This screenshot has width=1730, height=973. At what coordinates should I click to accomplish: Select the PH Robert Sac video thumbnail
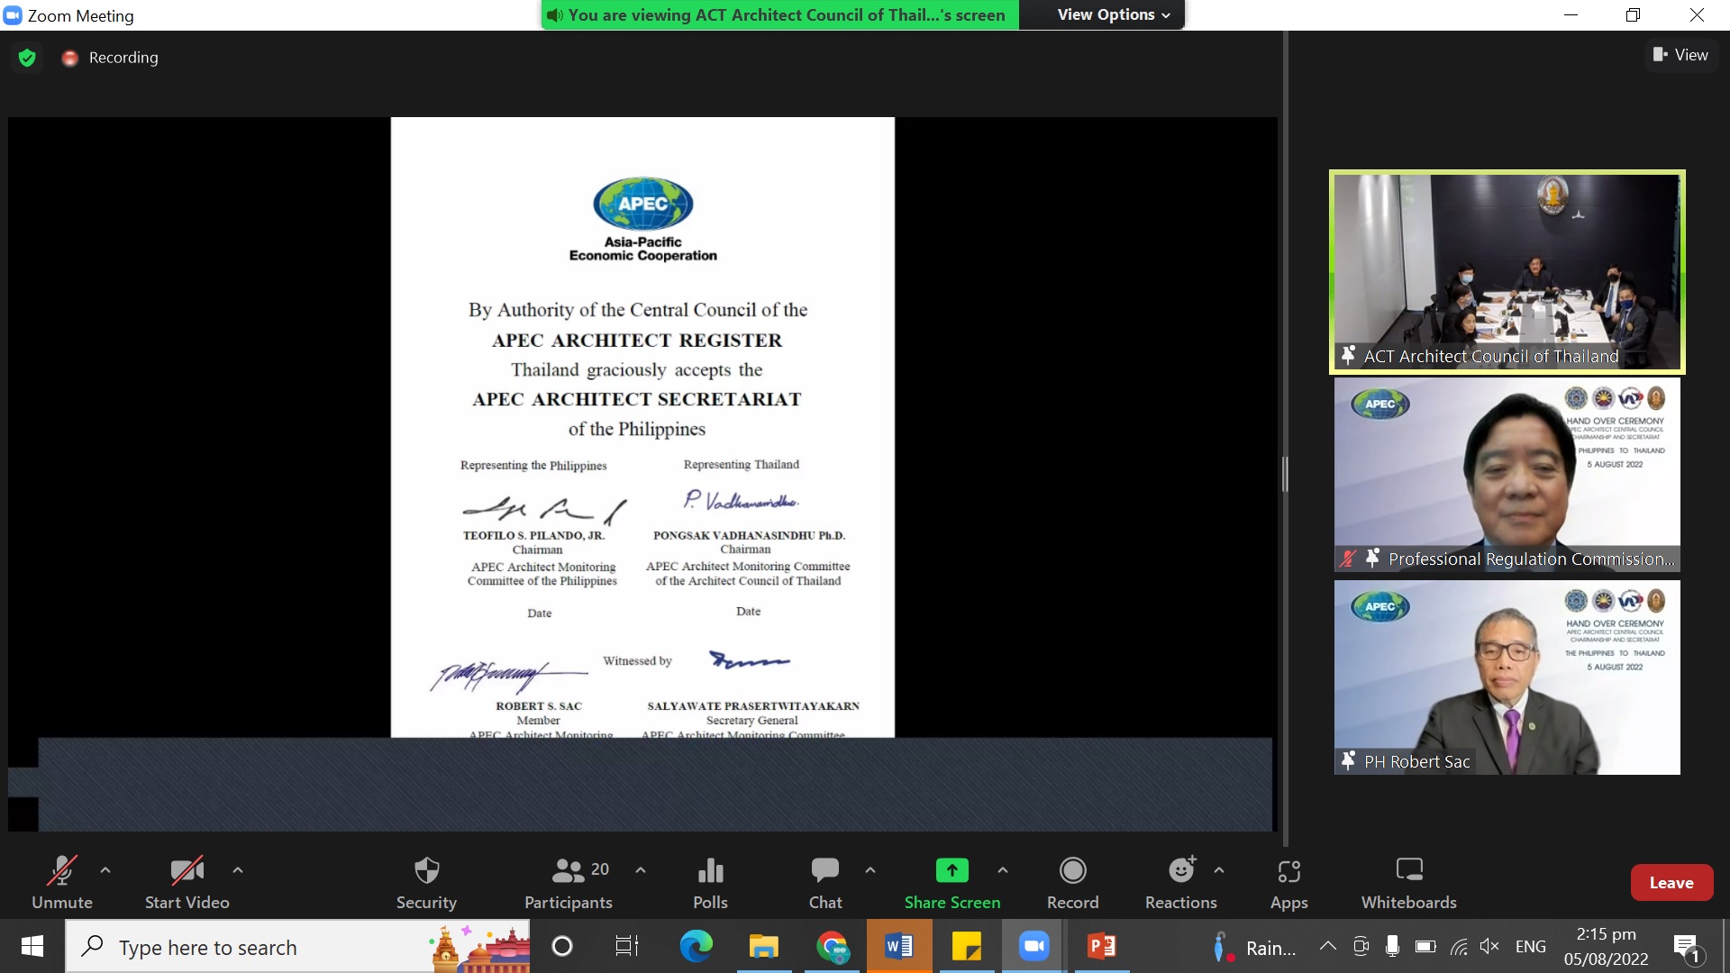1507,677
